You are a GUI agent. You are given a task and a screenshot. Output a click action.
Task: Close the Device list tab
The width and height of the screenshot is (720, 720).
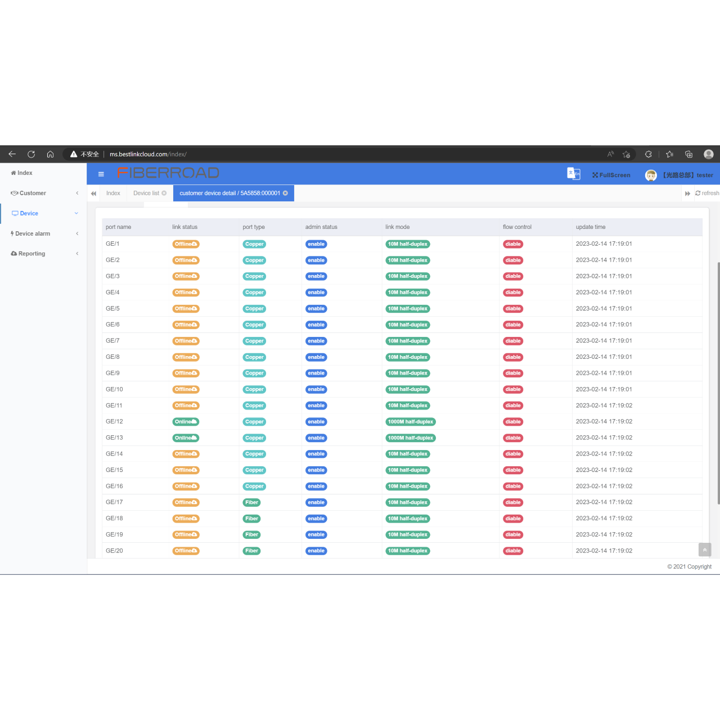(164, 193)
